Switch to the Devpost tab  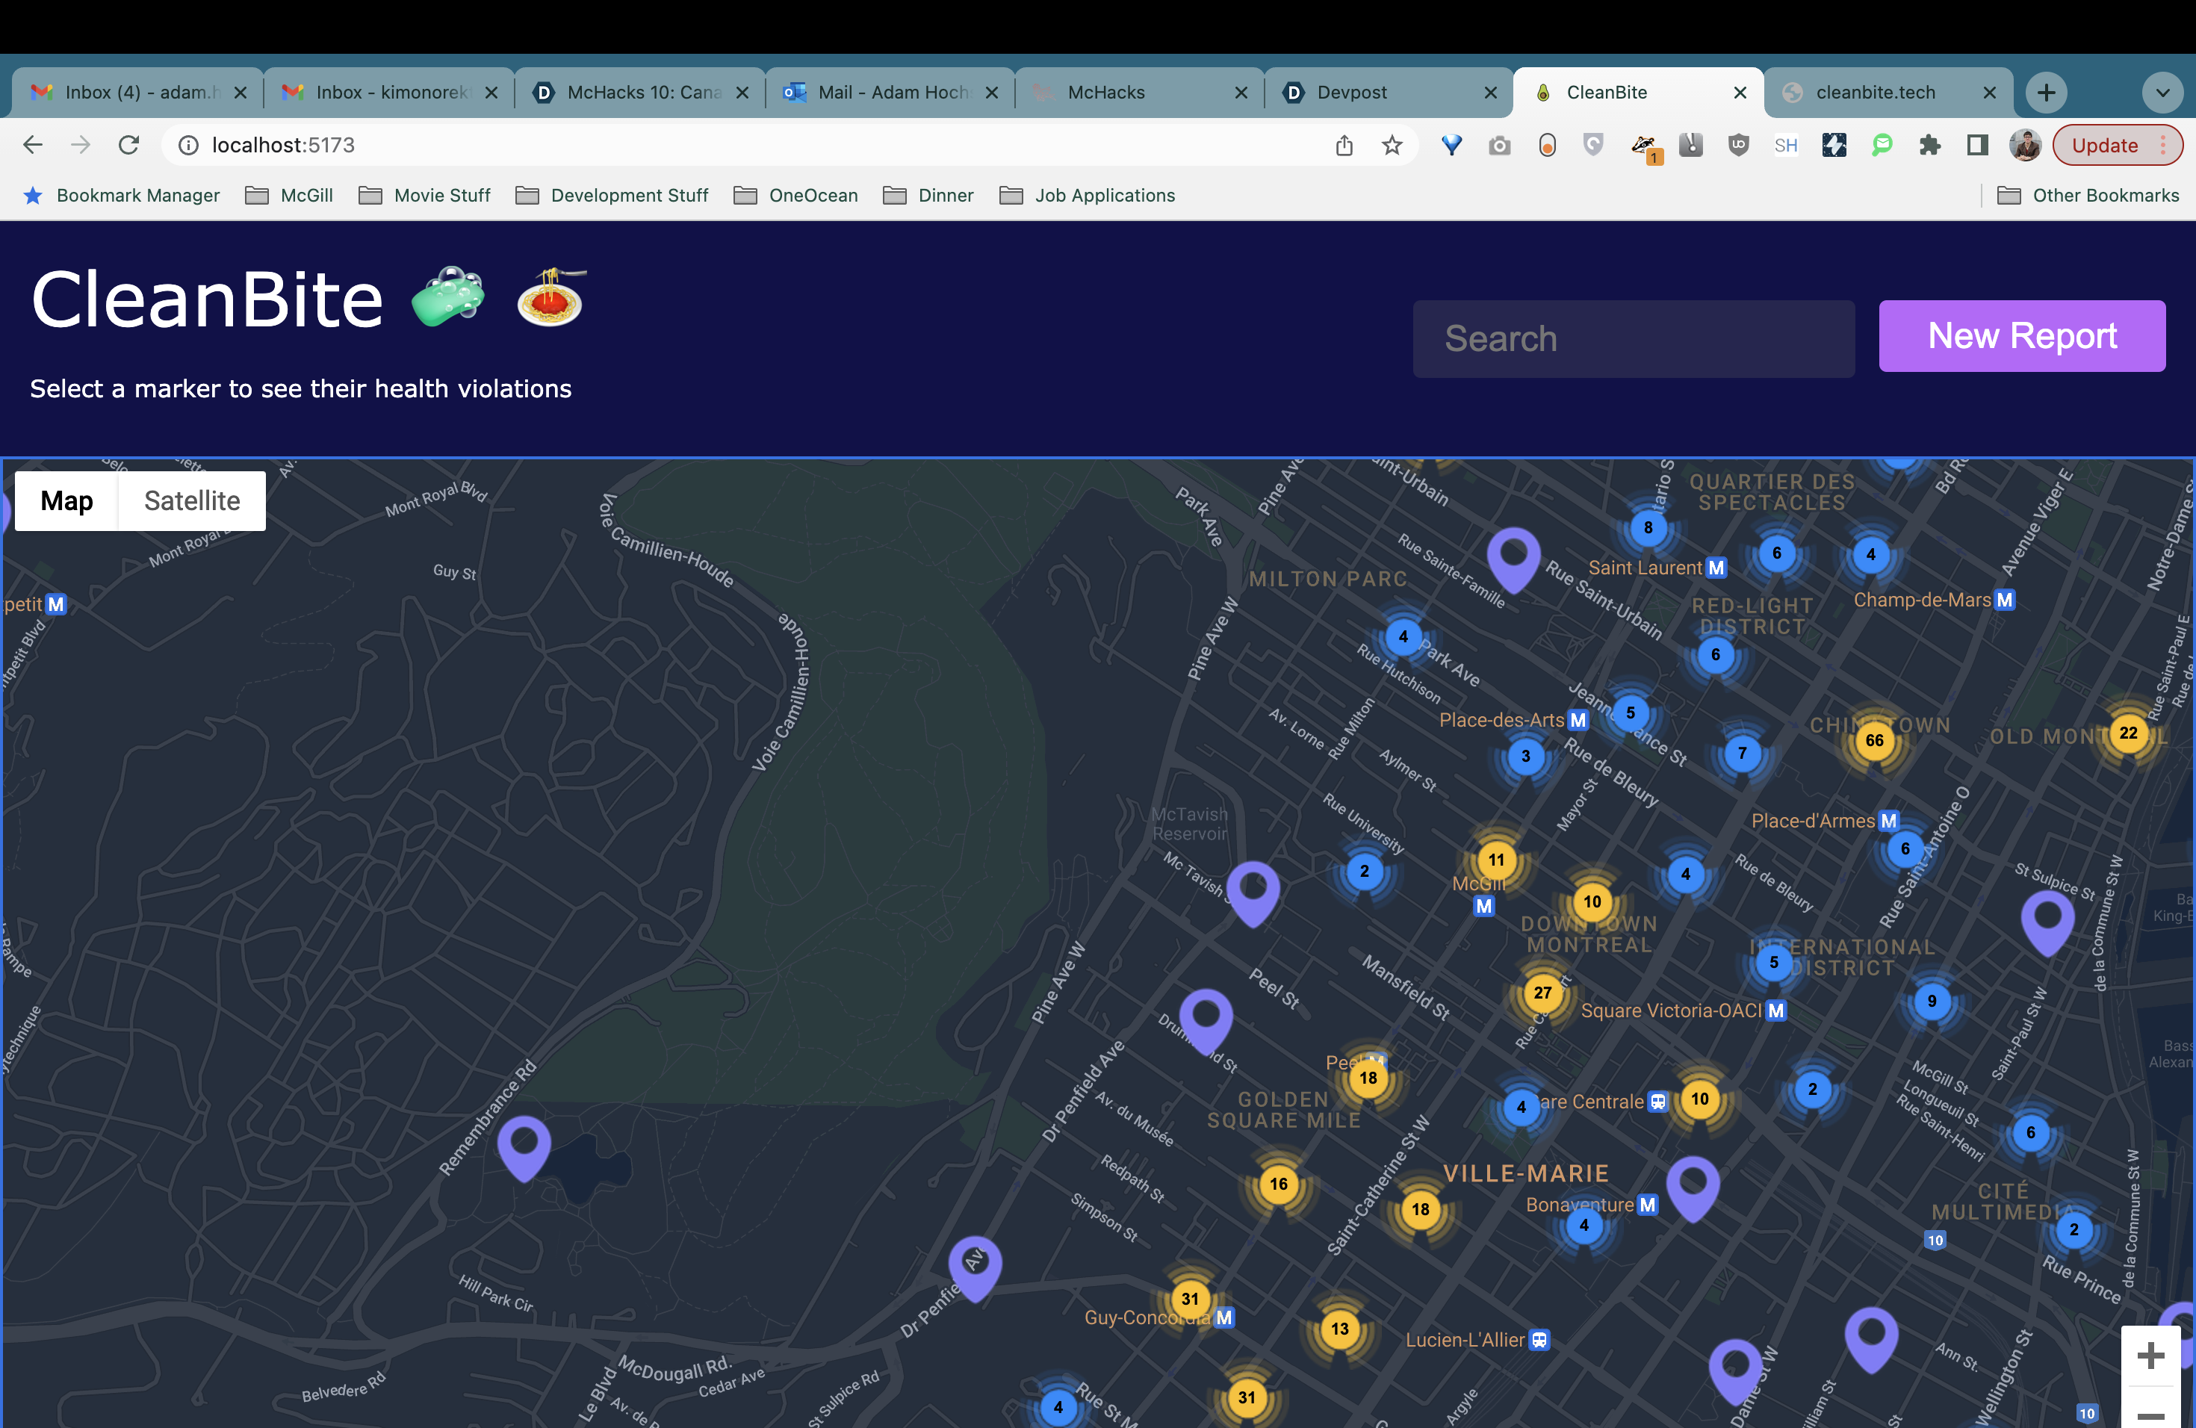coord(1350,93)
